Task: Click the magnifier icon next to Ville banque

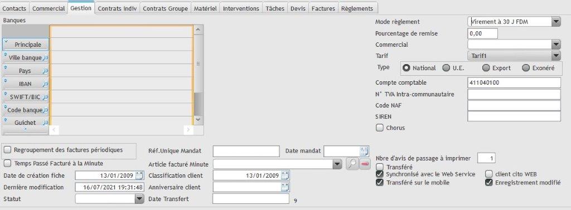Action: [x=46, y=57]
